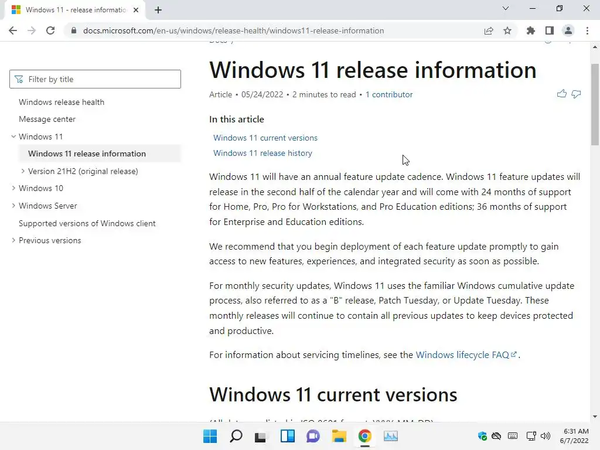This screenshot has width=600, height=450.
Task: Close the Windows 11 release information tab
Action: (x=136, y=10)
